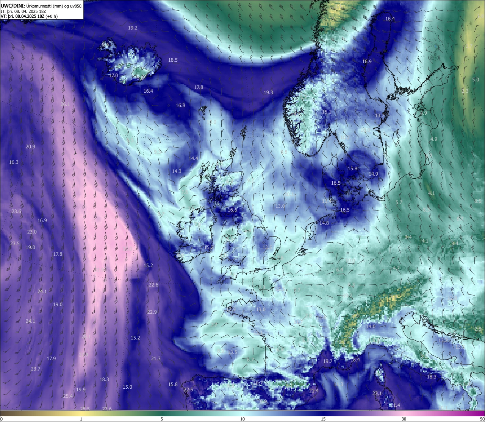Click the 21.3 value off Iberia
The width and height of the screenshot is (485, 422).
155,359
